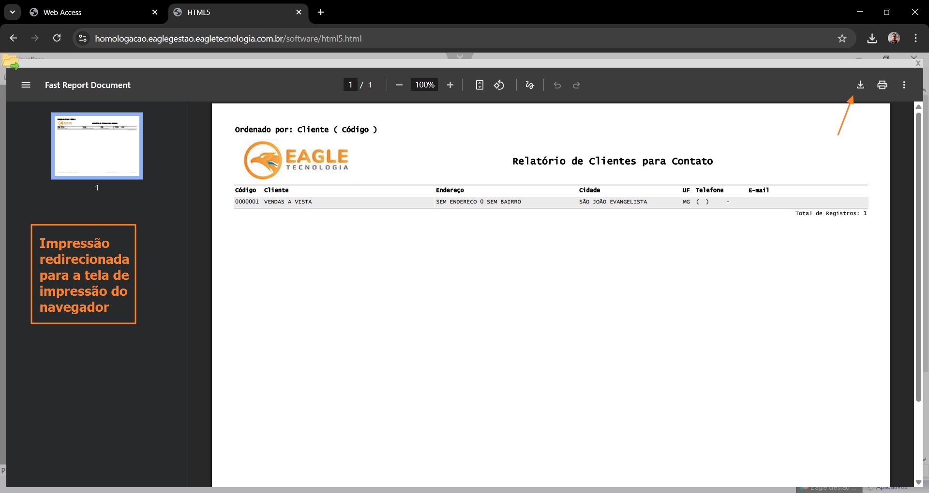Reload the current browser page
The image size is (929, 493).
coord(57,38)
